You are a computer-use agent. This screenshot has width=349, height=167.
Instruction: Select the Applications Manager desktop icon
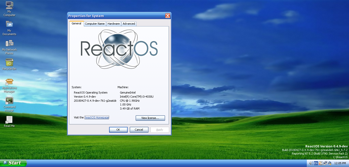9,85
